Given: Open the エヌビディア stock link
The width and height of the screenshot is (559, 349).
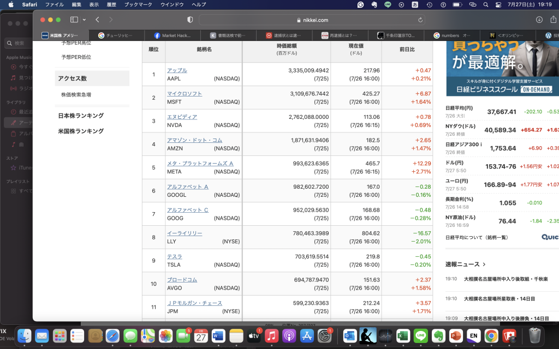Looking at the screenshot, I should pos(182,117).
